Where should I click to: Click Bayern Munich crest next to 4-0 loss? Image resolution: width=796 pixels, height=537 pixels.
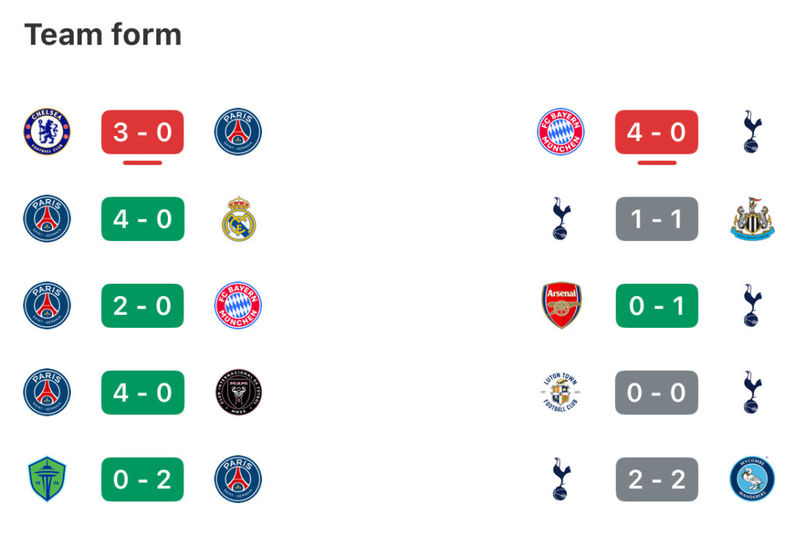(x=561, y=131)
